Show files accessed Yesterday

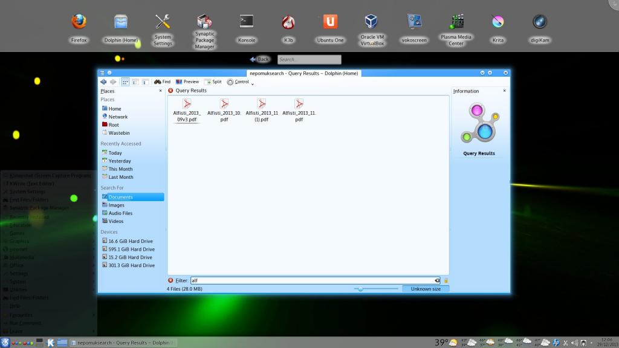pos(119,161)
